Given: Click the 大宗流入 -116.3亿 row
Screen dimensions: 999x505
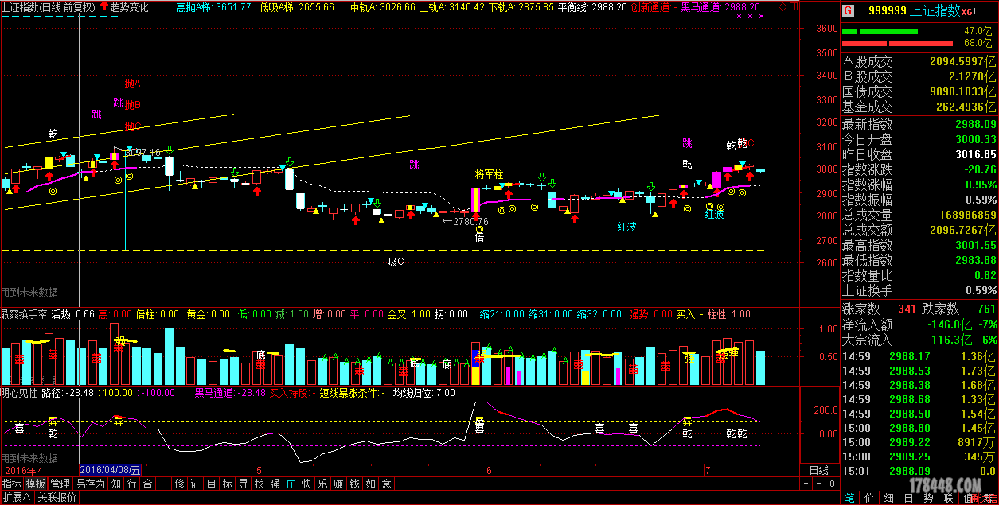Looking at the screenshot, I should [920, 340].
